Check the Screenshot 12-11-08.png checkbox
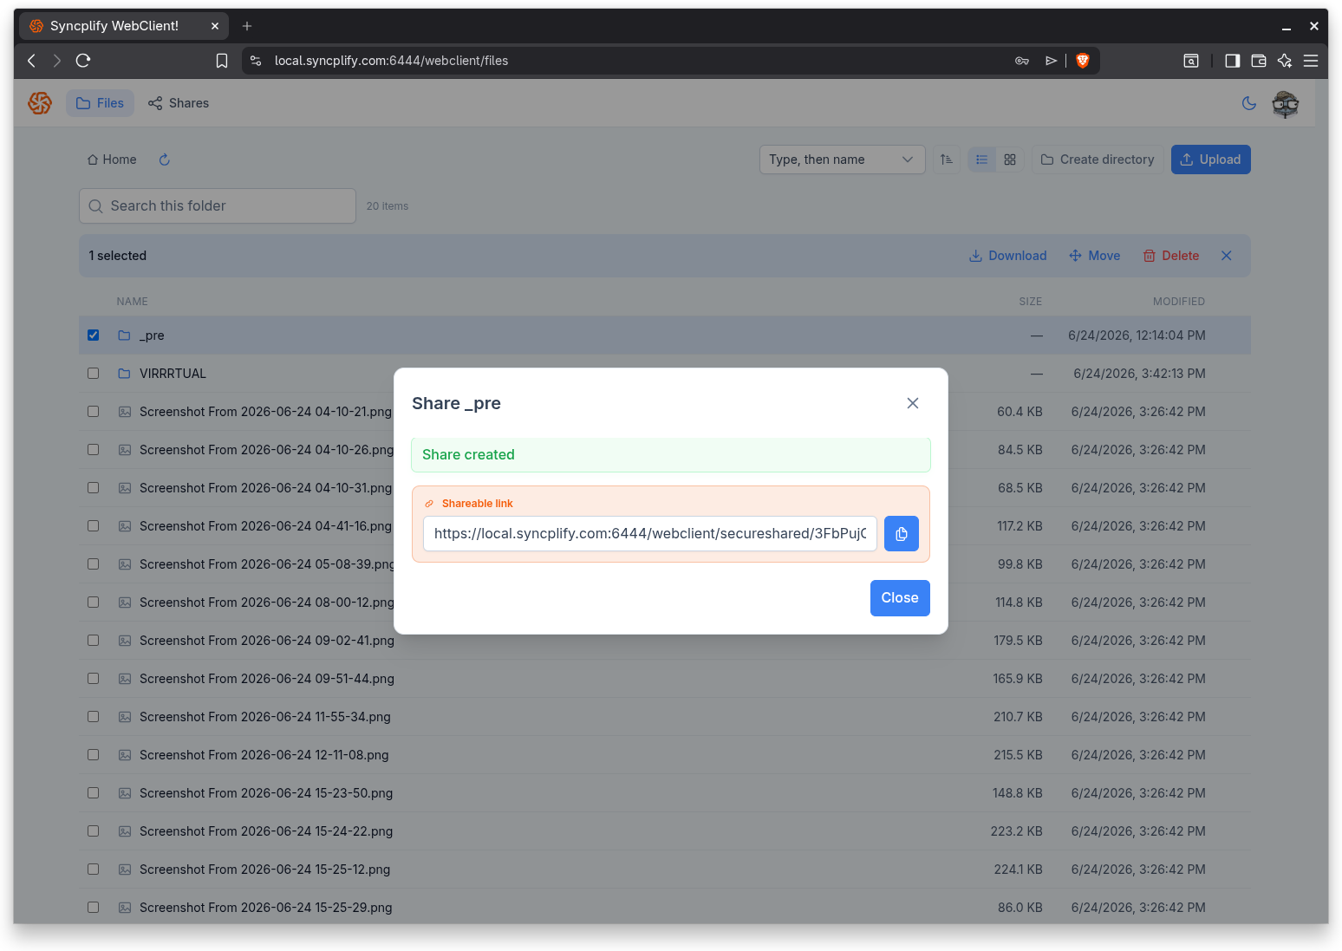 [x=94, y=755]
